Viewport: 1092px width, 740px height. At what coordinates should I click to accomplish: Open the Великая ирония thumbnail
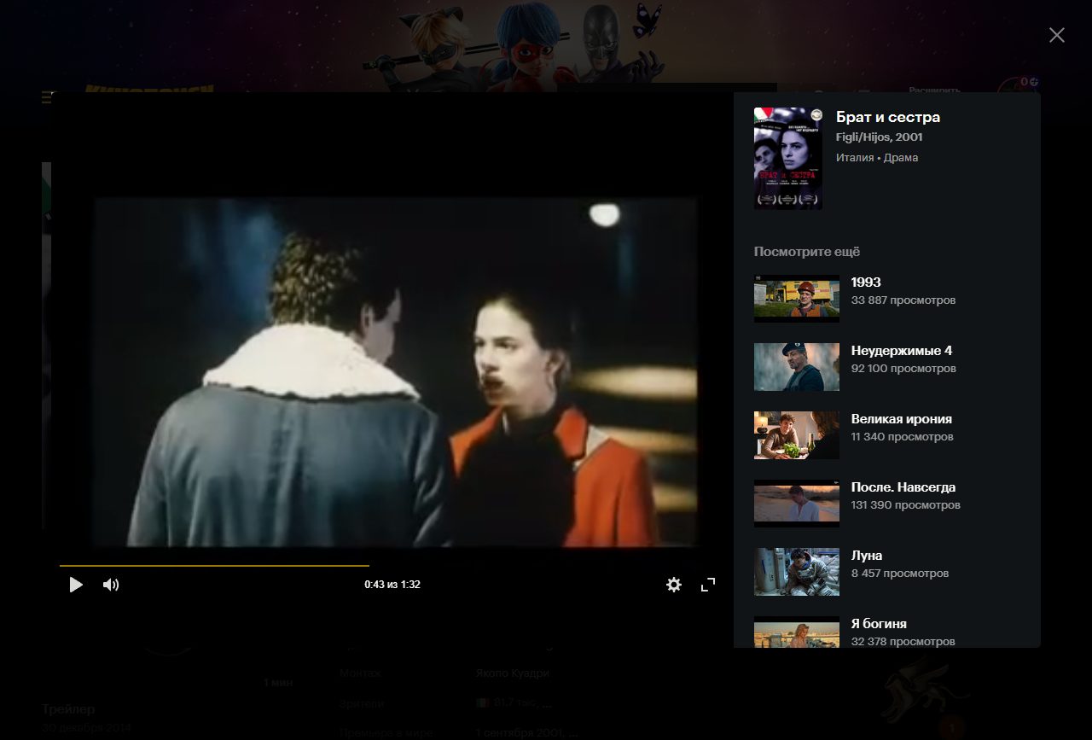797,435
